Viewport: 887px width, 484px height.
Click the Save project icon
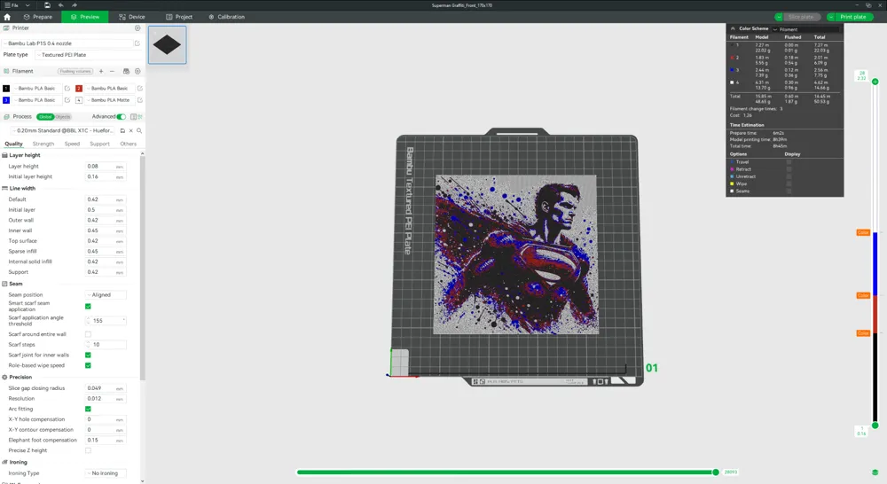click(47, 5)
